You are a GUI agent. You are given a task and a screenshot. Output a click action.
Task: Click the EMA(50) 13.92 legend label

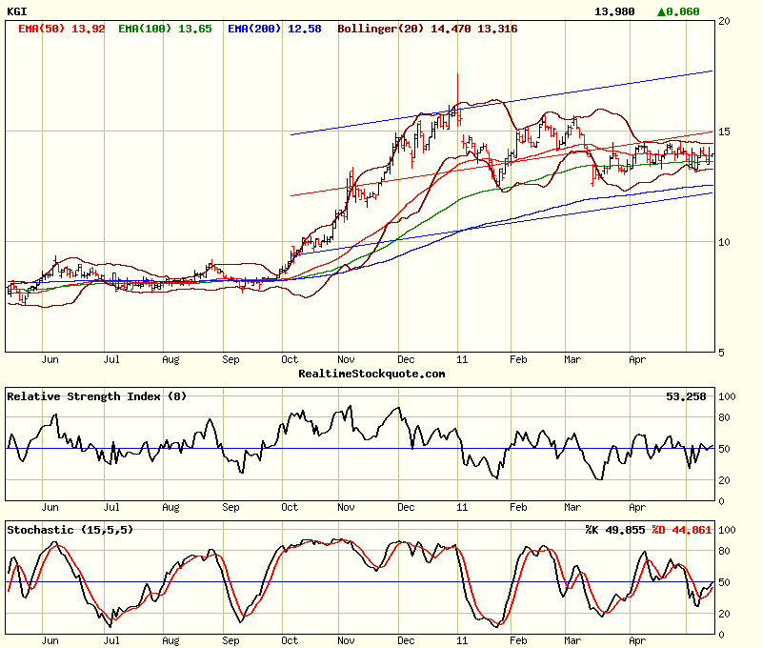[61, 29]
